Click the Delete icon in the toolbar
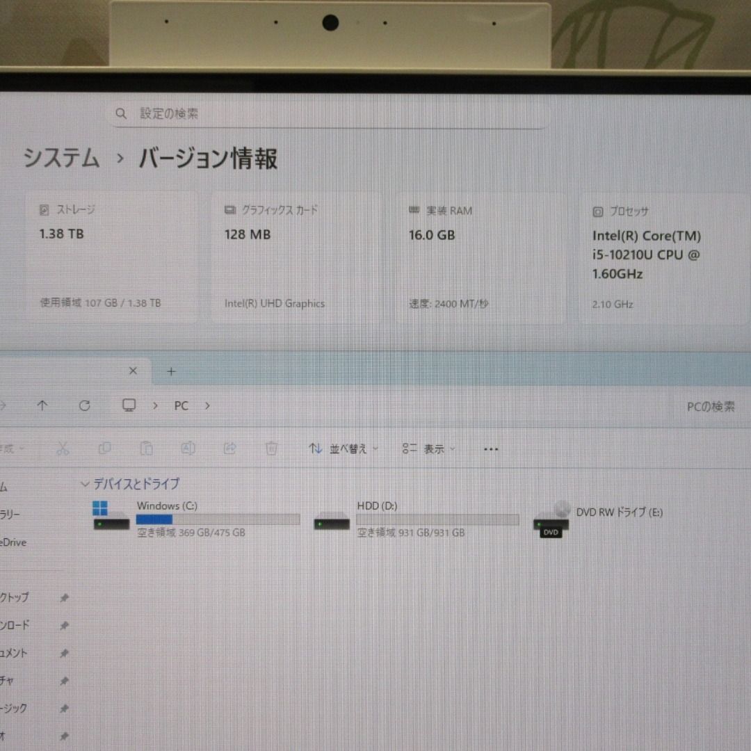 click(272, 449)
